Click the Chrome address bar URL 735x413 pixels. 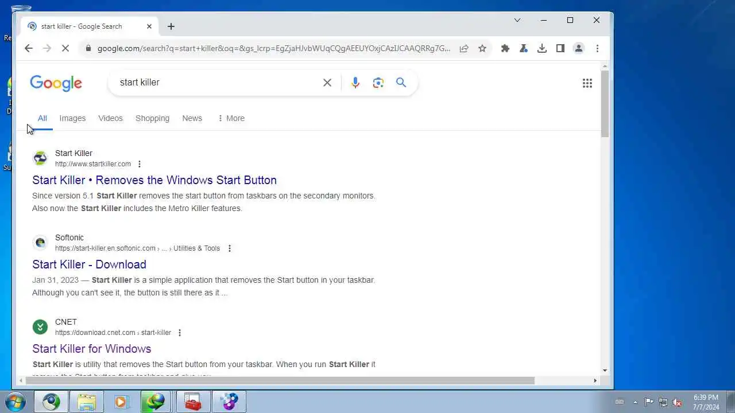point(274,49)
